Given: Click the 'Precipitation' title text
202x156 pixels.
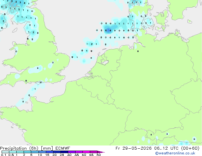Looking at the screenshot, I should click(x=13, y=148).
